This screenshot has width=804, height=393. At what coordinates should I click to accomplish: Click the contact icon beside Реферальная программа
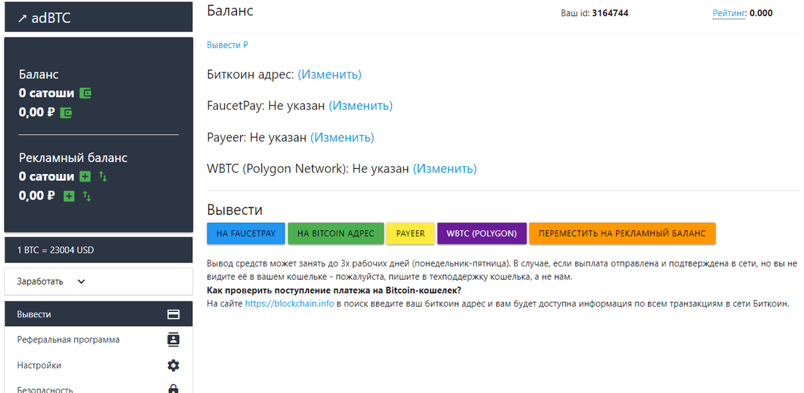[173, 339]
